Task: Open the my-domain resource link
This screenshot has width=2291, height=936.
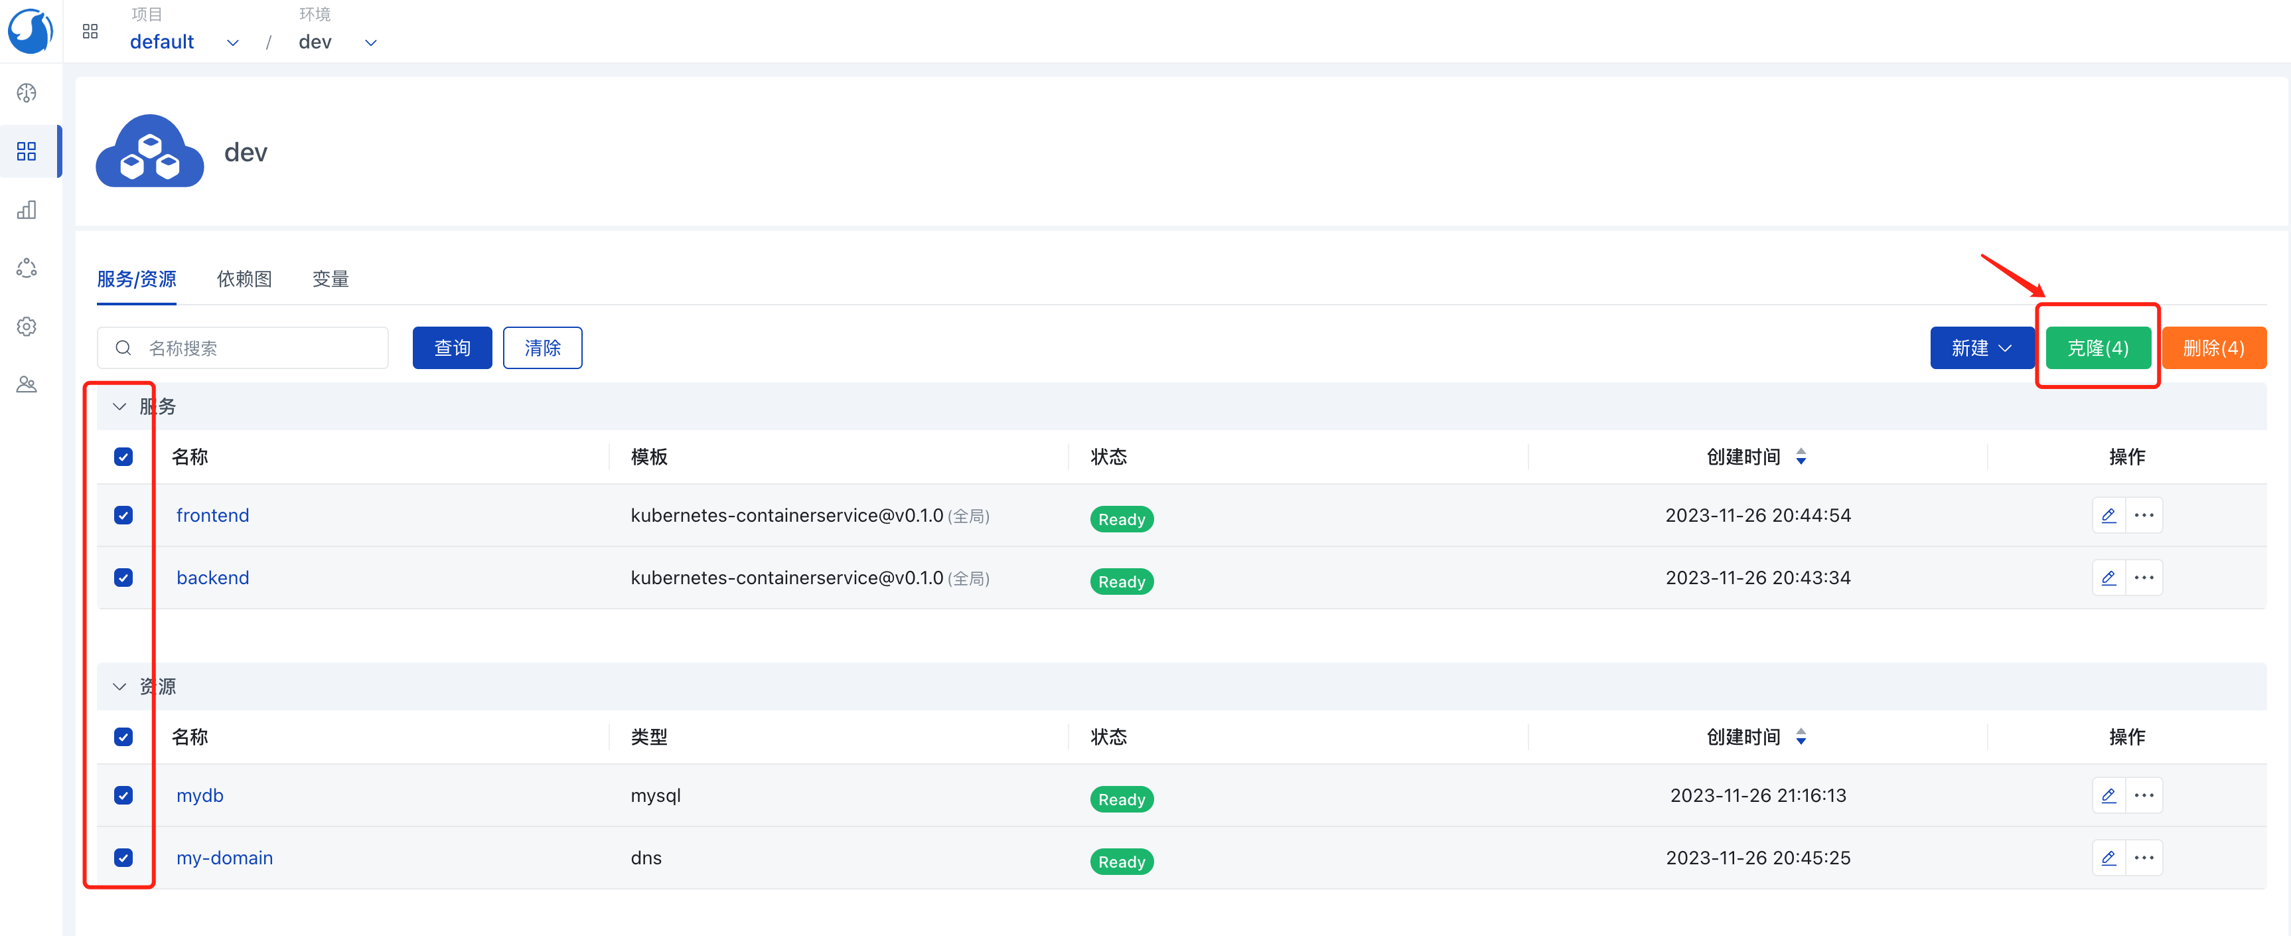Action: [x=224, y=858]
